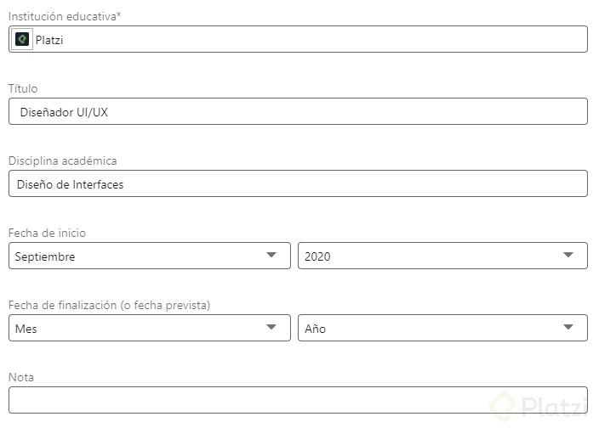
Task: Select the Disciplina académica text field
Action: click(x=298, y=183)
